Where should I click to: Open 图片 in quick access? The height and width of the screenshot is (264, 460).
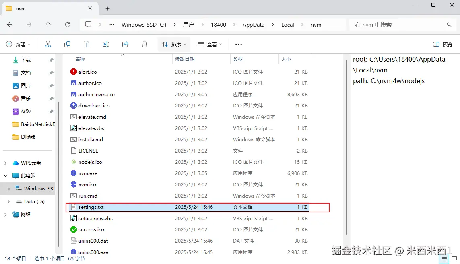point(26,86)
